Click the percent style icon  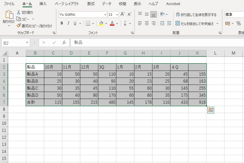pyautogui.click(x=238, y=23)
